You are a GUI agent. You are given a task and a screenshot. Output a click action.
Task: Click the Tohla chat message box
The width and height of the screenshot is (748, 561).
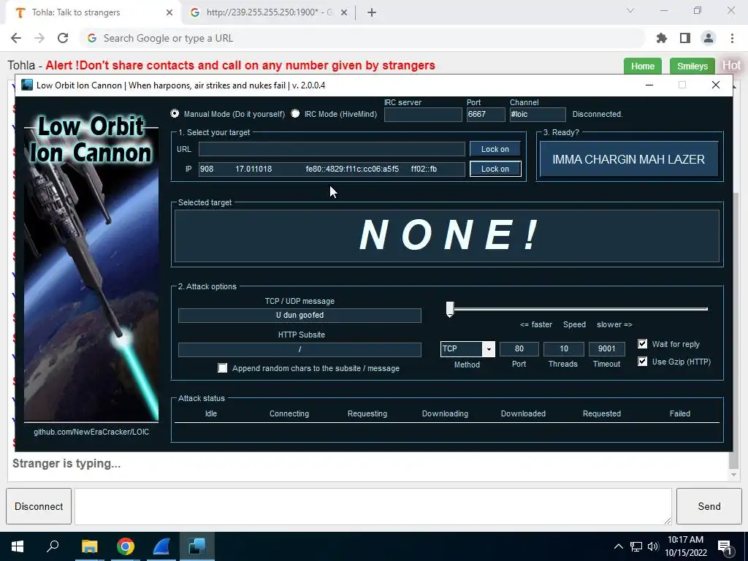373,506
